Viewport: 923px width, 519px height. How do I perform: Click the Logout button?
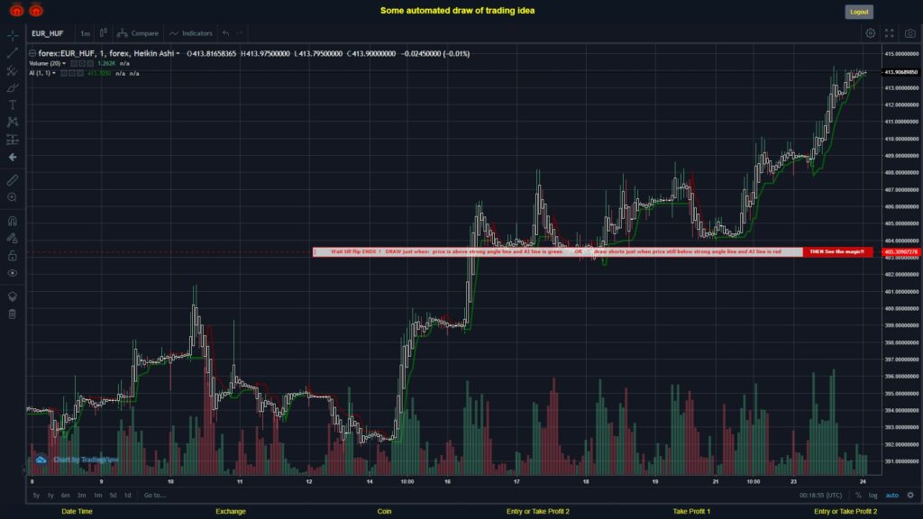pyautogui.click(x=859, y=12)
